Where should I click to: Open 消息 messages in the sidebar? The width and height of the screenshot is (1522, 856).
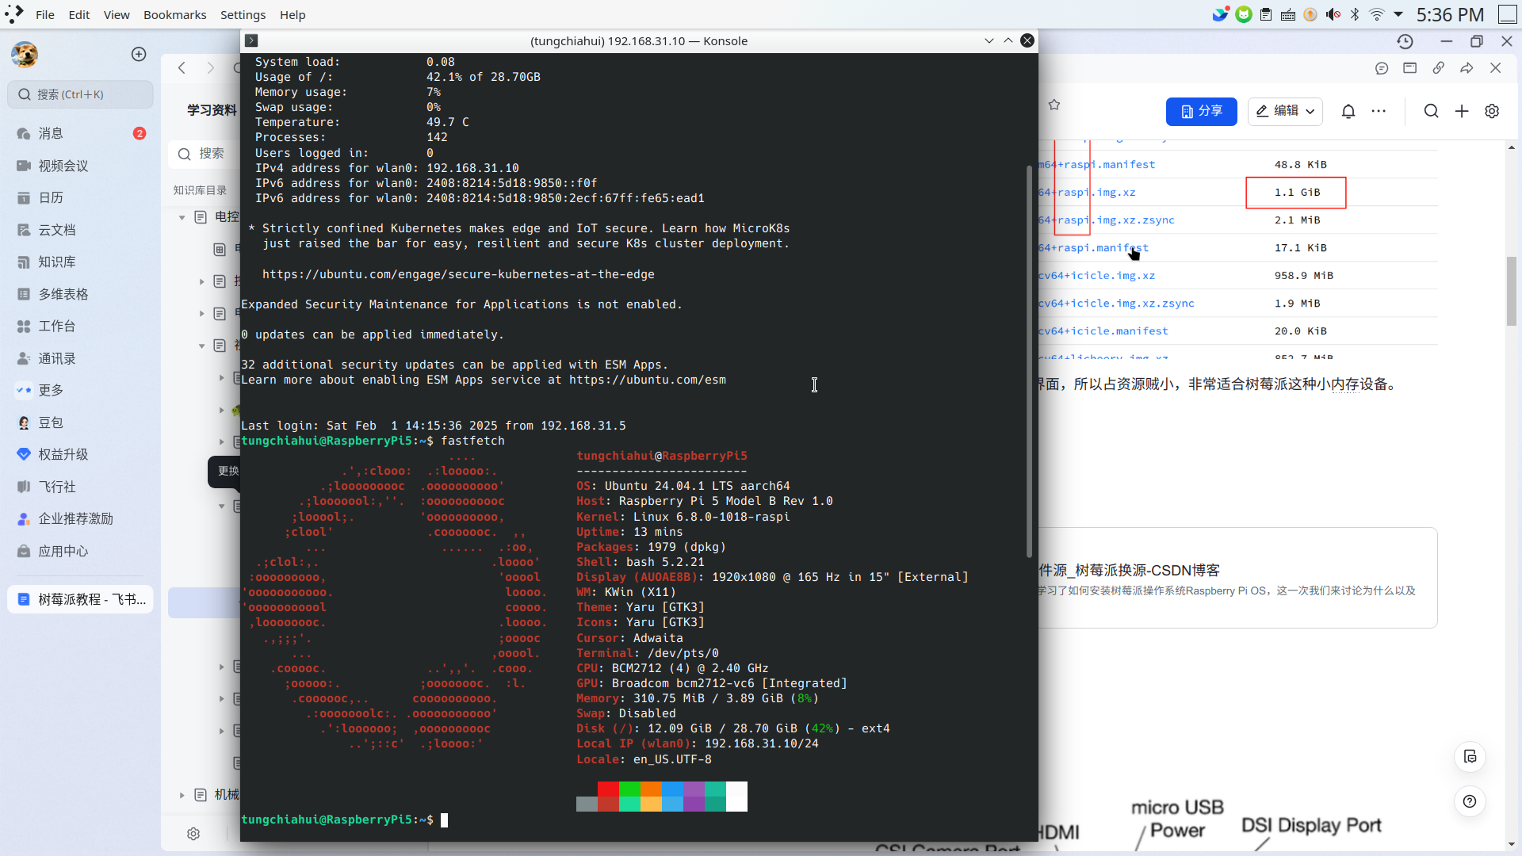(x=80, y=133)
